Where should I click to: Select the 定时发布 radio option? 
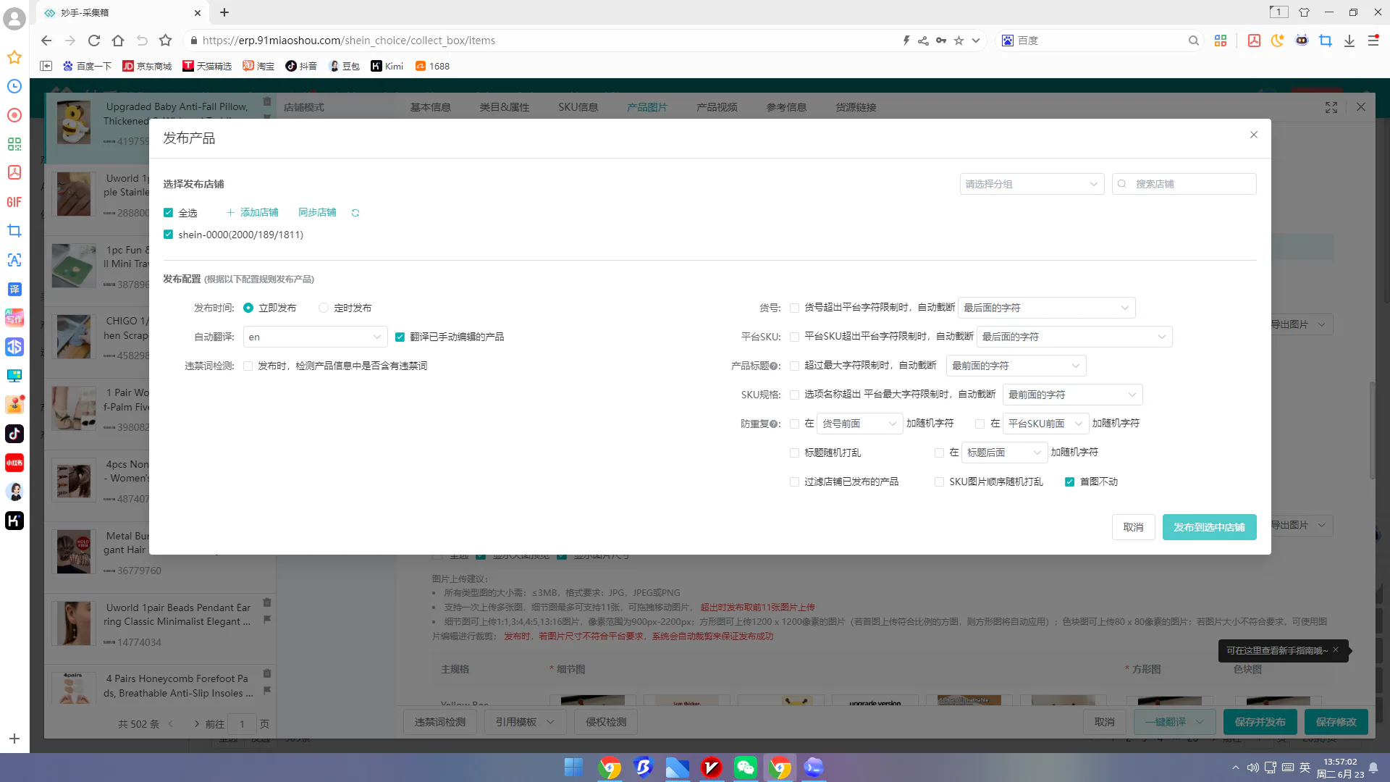[x=324, y=308]
